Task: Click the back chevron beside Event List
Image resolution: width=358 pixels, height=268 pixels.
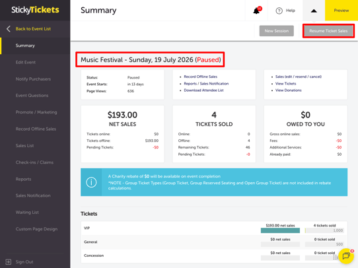Action: (8, 29)
